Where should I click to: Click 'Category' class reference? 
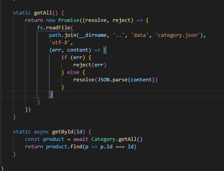(x=103, y=139)
